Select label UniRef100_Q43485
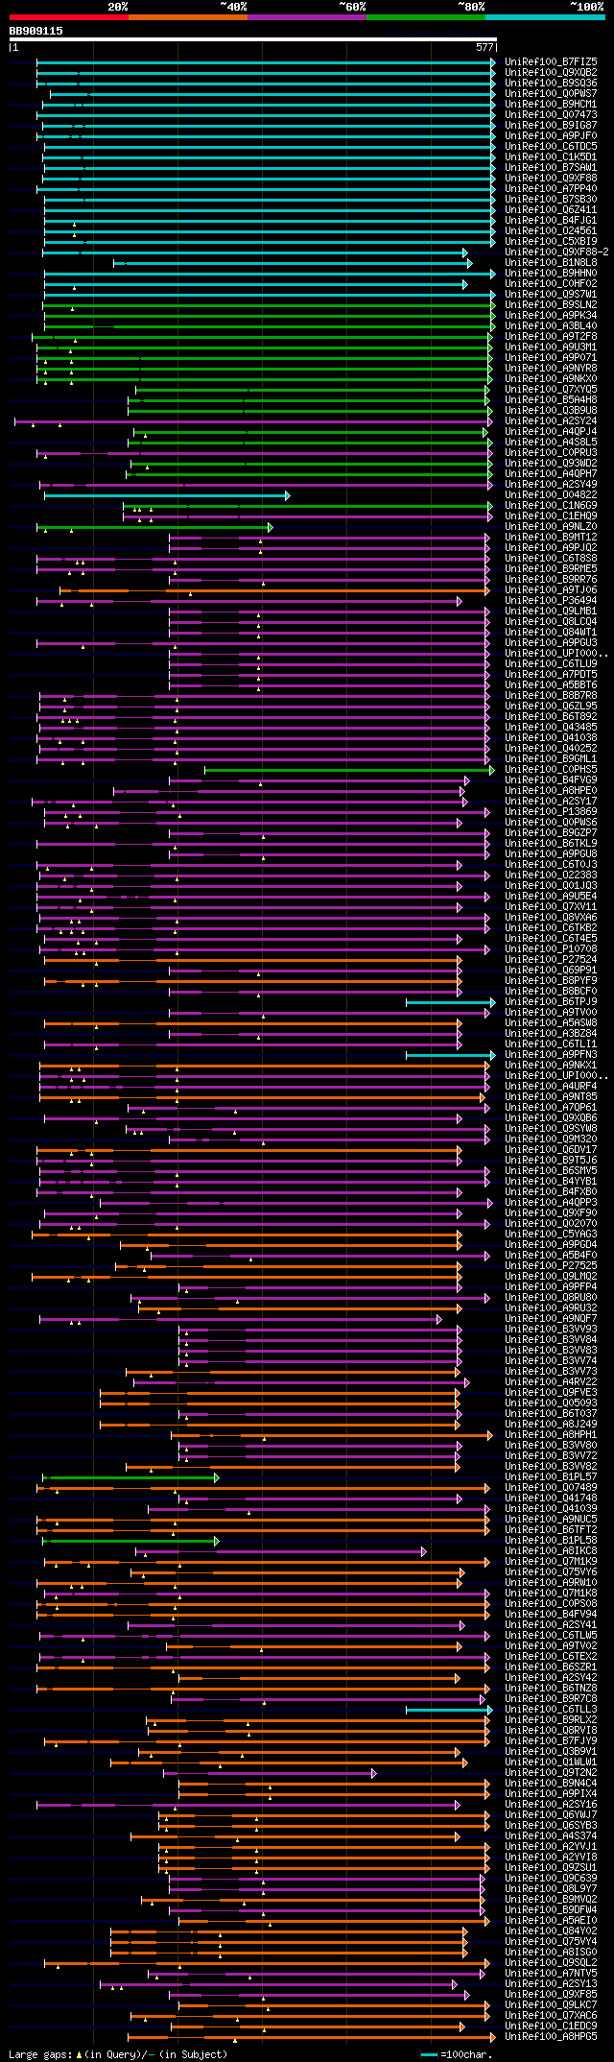614x2062 pixels. 551,727
